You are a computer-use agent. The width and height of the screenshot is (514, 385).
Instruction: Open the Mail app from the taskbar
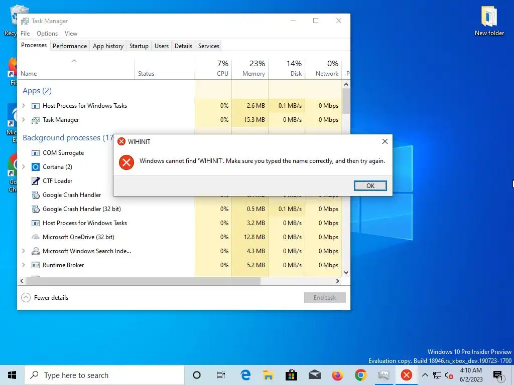(314, 375)
